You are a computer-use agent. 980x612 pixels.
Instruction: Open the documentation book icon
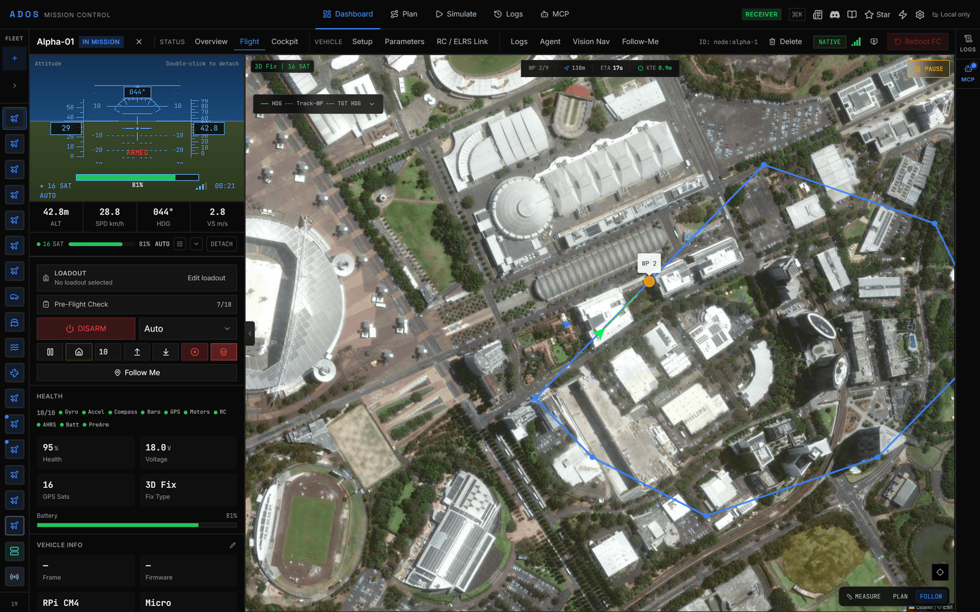(x=851, y=15)
